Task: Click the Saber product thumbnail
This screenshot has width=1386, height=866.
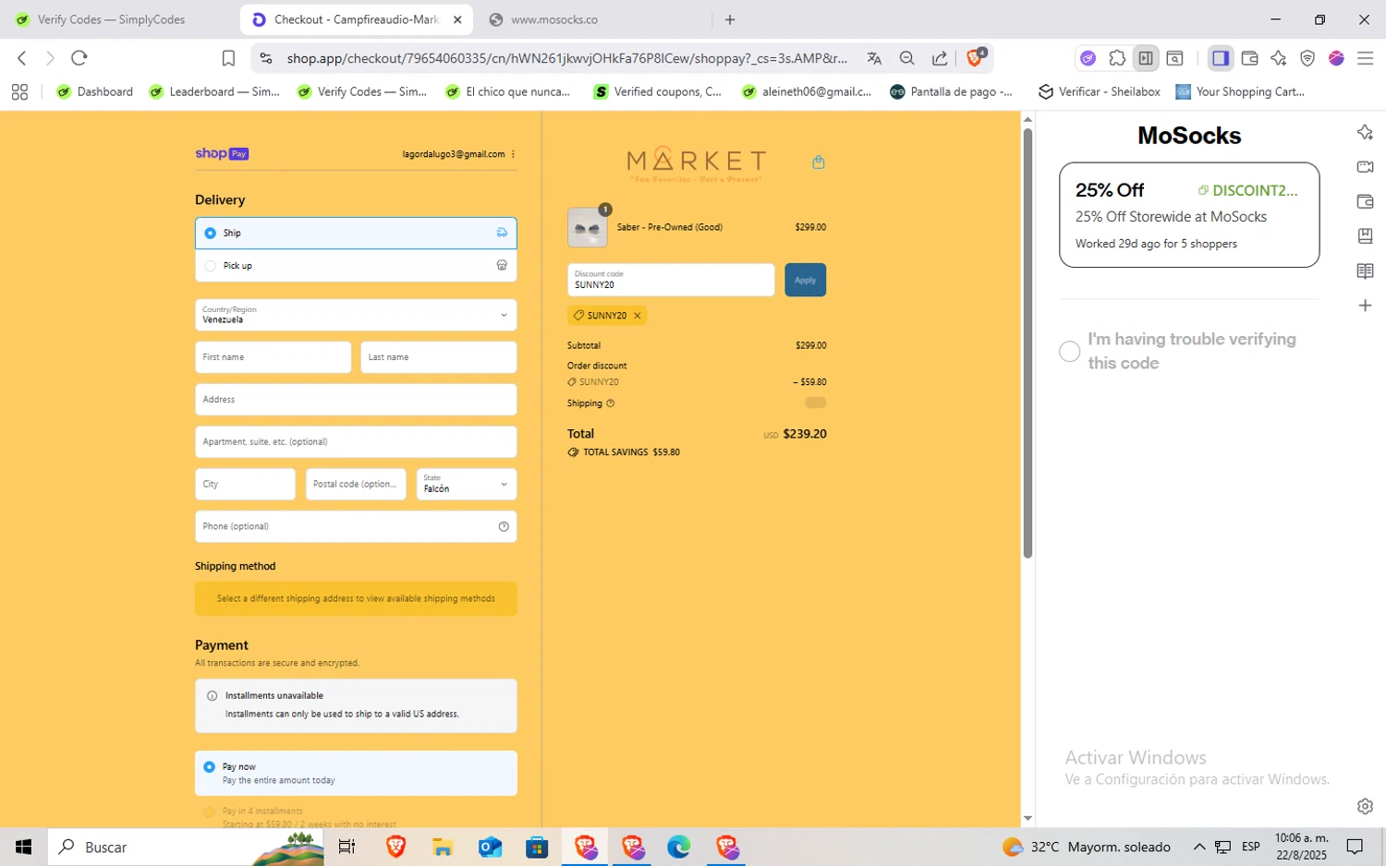Action: (588, 228)
